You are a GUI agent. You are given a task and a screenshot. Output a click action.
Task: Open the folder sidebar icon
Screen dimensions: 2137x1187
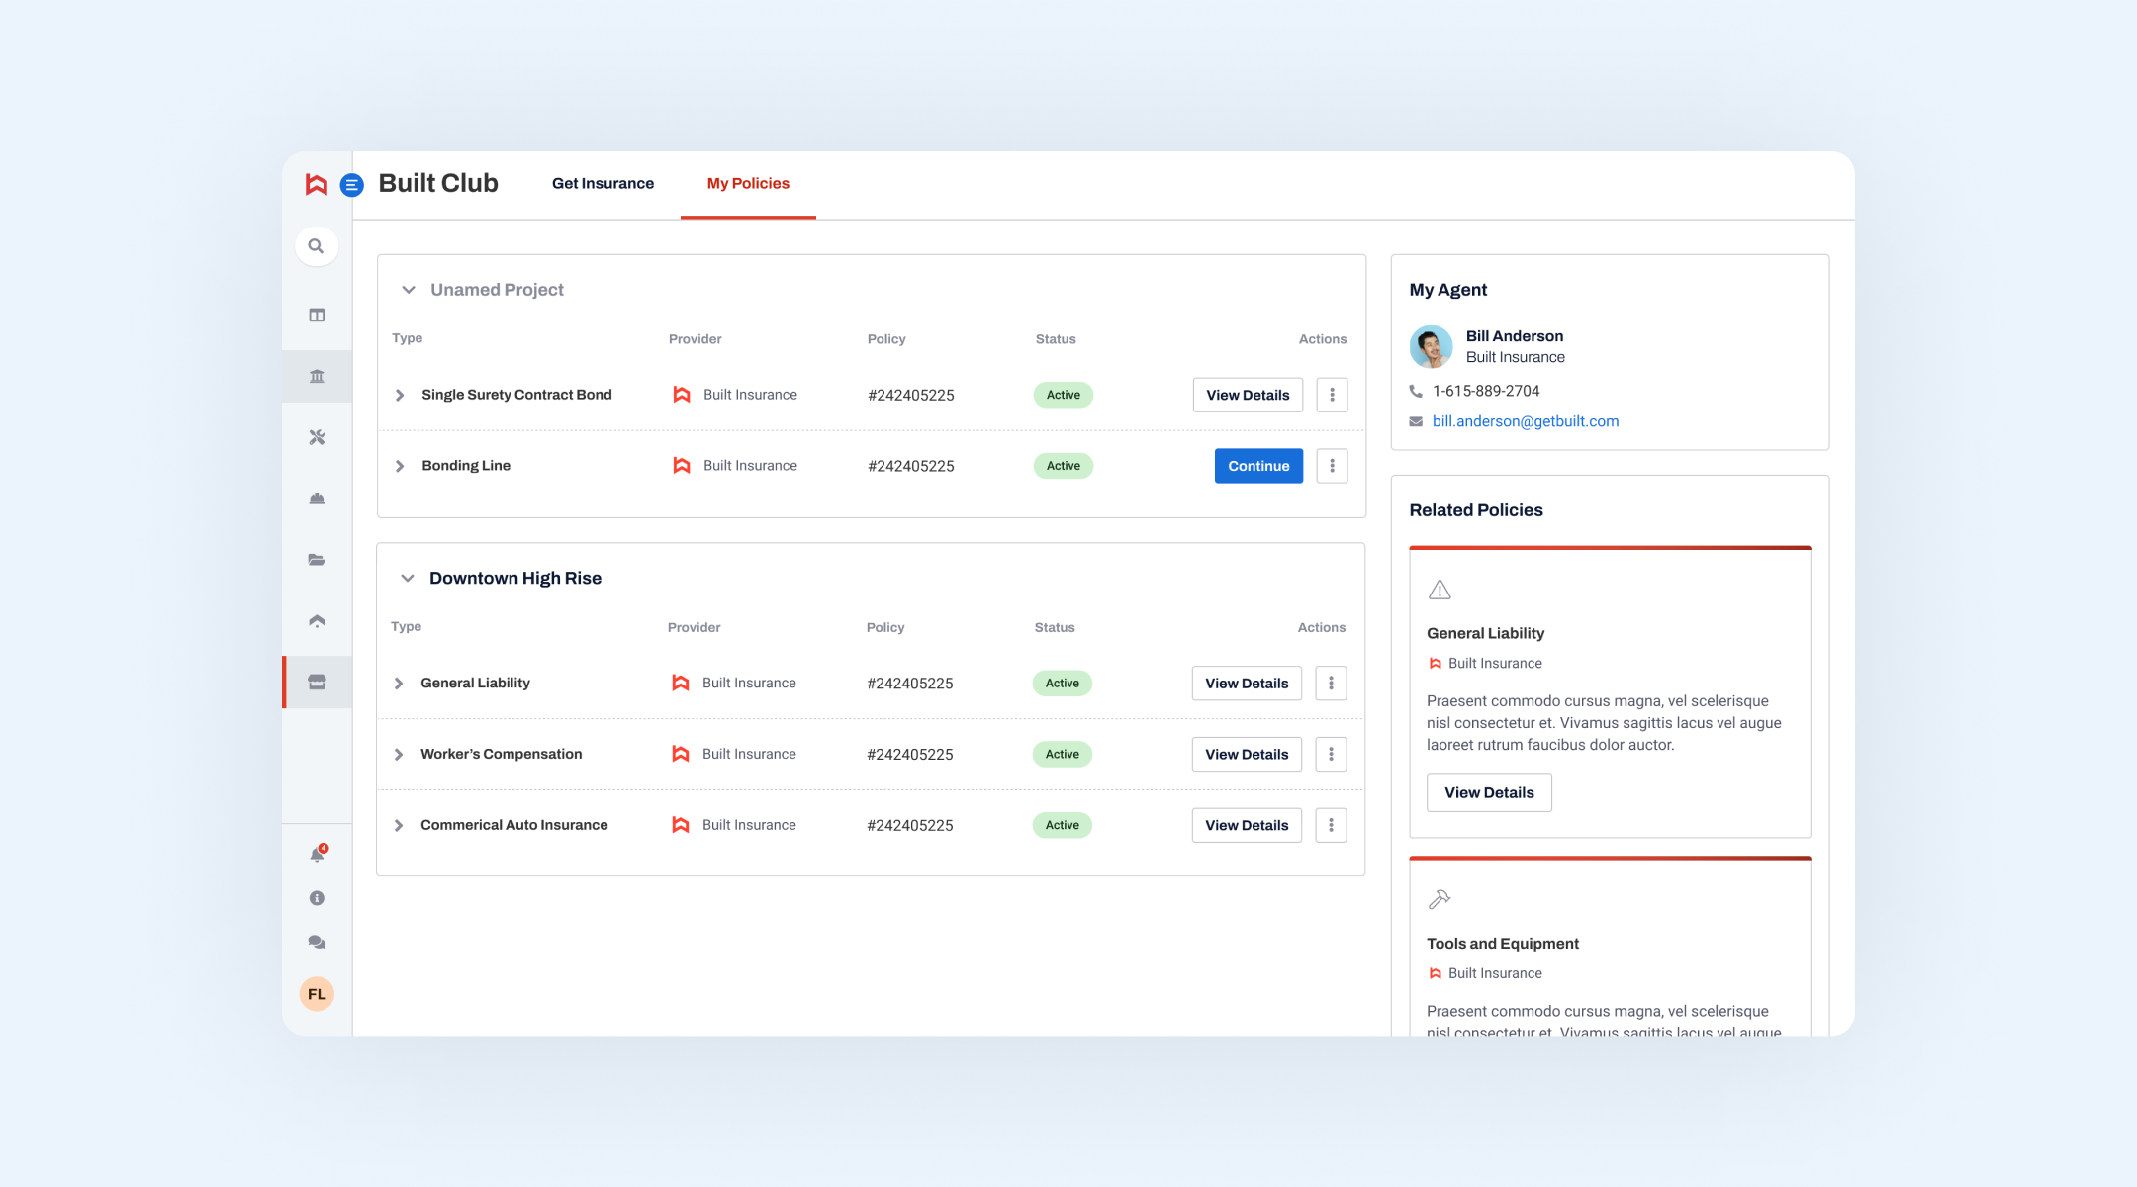(317, 560)
